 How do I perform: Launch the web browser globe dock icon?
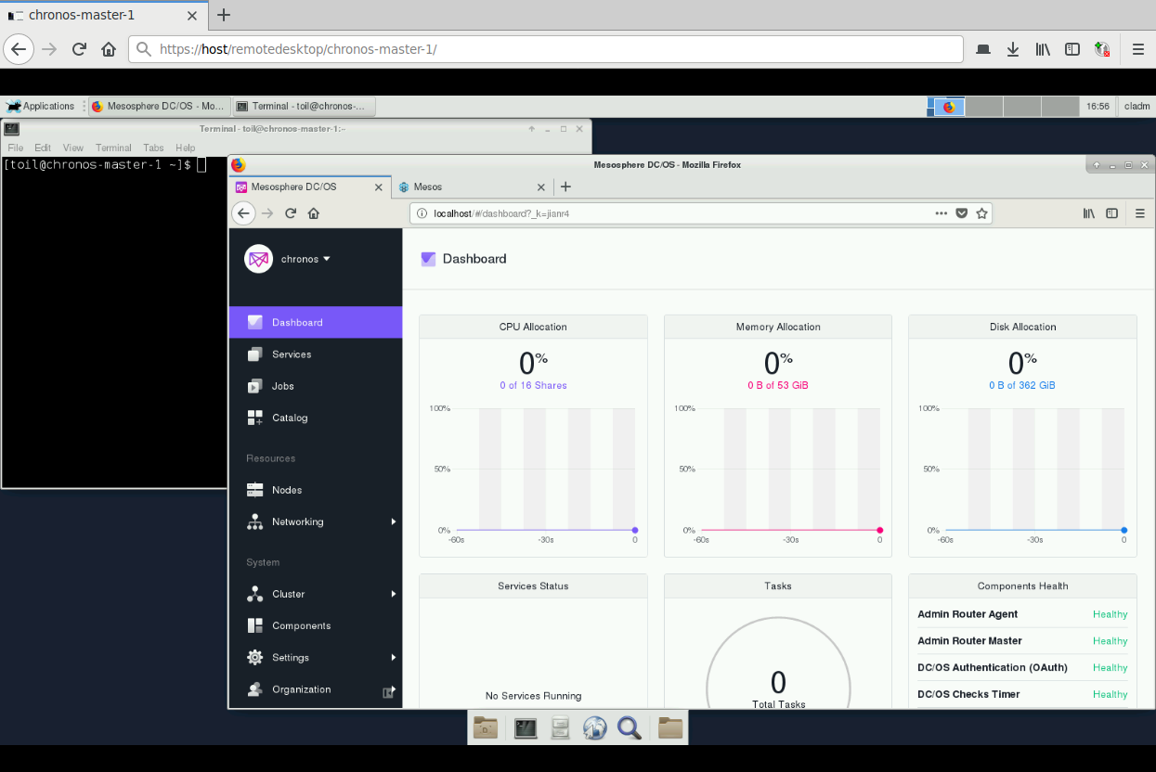pyautogui.click(x=594, y=728)
